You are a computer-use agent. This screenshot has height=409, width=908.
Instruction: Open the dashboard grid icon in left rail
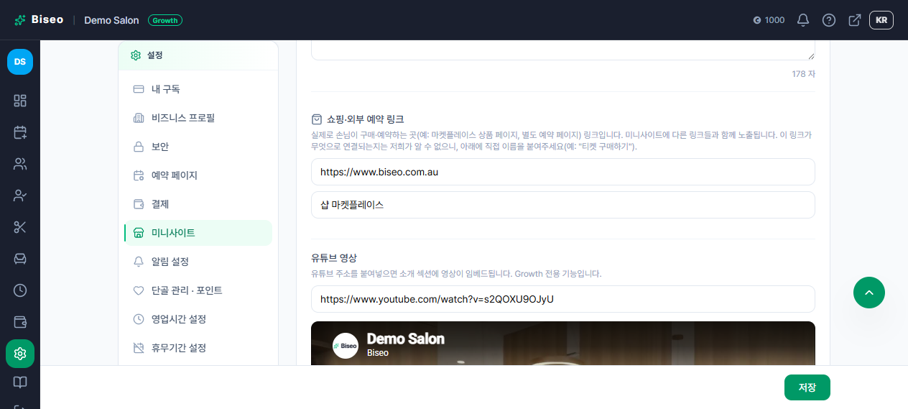coord(20,101)
